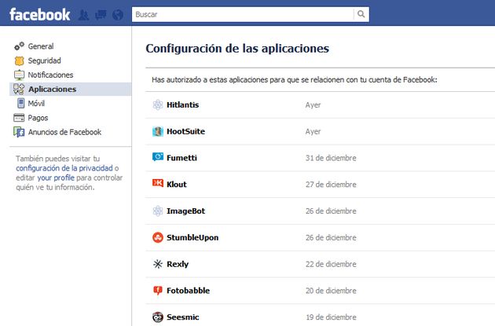Open the Klout app entry
495x326 pixels.
click(177, 185)
